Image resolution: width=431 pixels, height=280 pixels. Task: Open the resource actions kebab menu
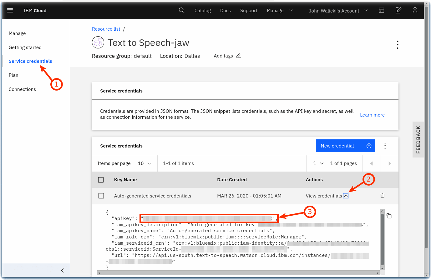tap(398, 45)
